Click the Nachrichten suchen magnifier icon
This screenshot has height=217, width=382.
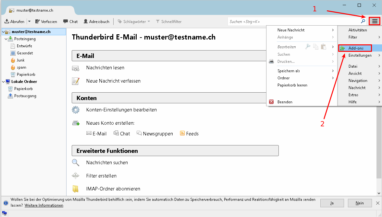click(76, 163)
